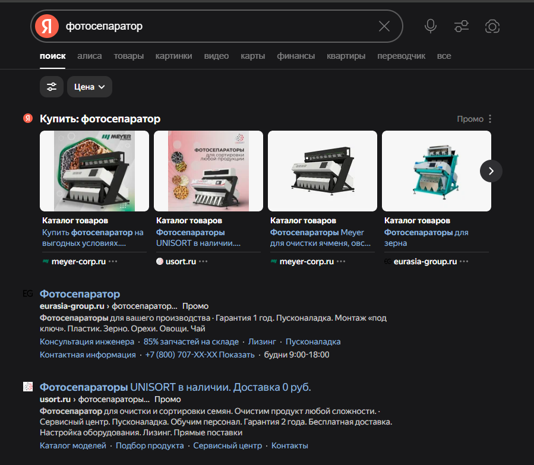Open the filters button below tabs
The image size is (534, 465).
52,87
